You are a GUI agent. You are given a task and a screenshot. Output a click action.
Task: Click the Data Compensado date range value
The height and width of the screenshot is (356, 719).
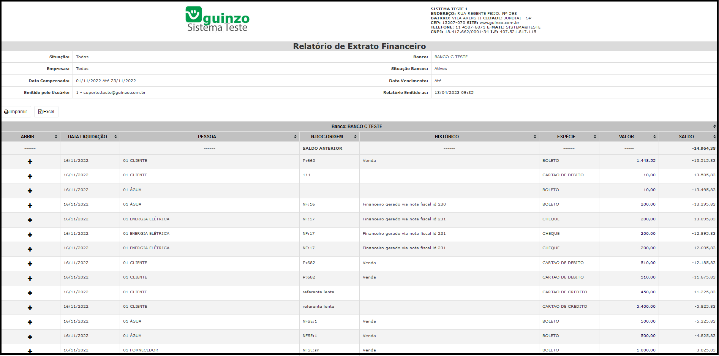(106, 81)
